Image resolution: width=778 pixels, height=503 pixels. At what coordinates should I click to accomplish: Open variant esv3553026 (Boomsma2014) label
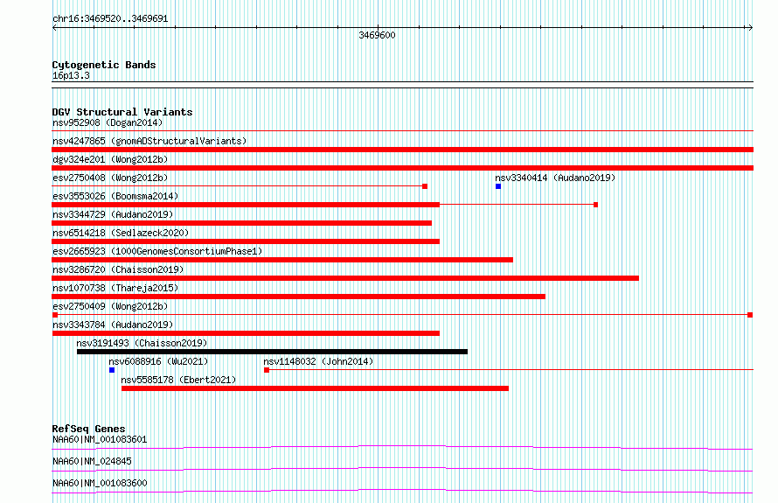tap(115, 196)
